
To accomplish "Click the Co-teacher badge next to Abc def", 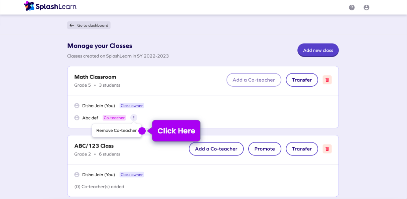I will click(114, 118).
